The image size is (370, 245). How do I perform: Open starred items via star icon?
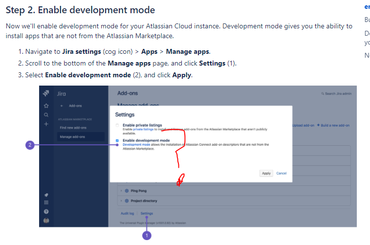coord(46,106)
